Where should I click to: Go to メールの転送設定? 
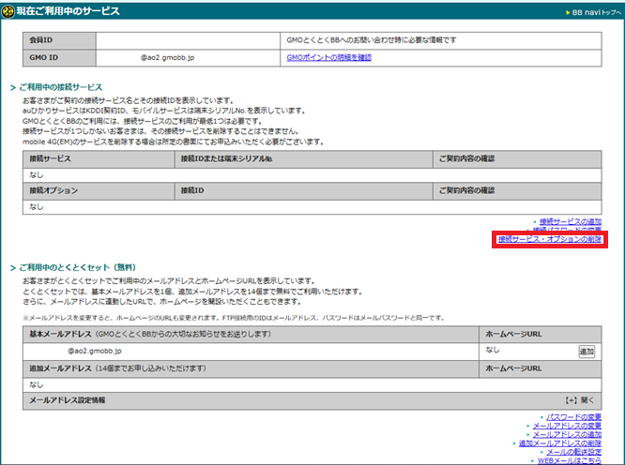572,452
